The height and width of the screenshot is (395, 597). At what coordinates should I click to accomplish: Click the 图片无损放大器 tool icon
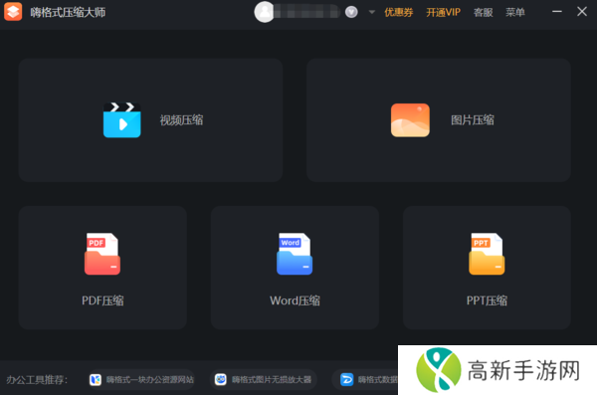point(221,379)
